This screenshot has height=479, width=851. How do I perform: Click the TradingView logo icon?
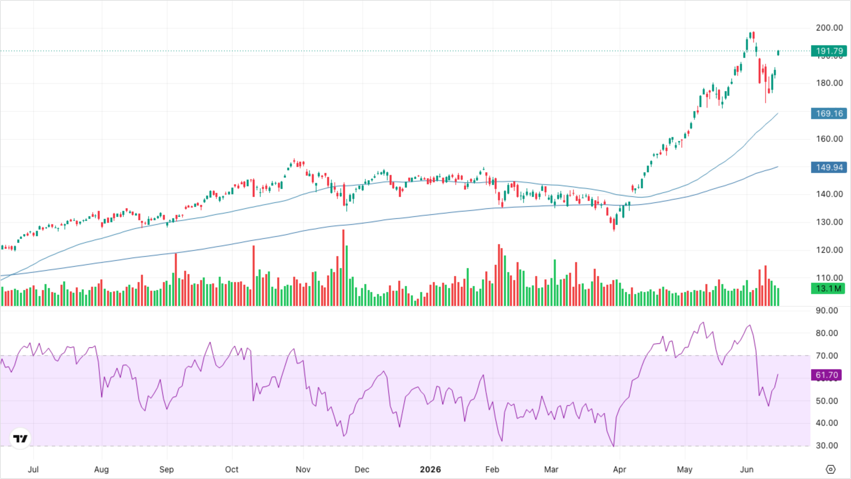click(x=20, y=438)
